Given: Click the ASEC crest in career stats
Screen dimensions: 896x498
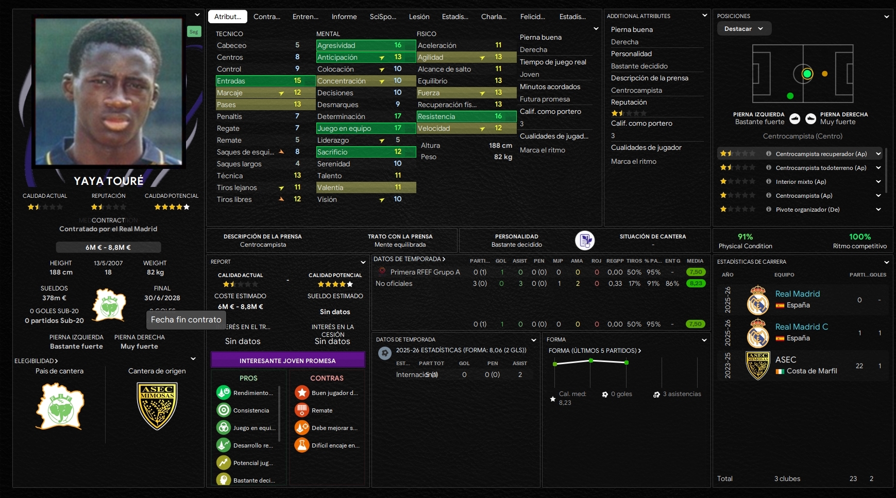Looking at the screenshot, I should coord(758,366).
